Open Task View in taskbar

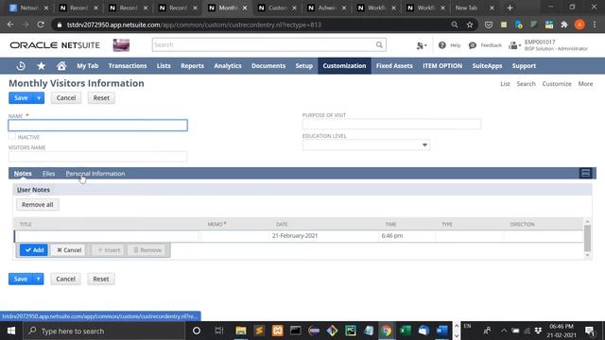[x=219, y=331]
